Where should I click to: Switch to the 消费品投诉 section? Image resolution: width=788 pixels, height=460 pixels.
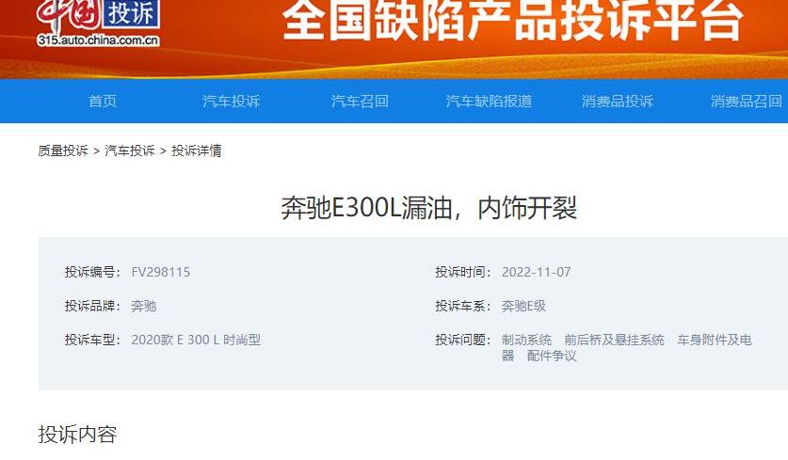pos(617,102)
